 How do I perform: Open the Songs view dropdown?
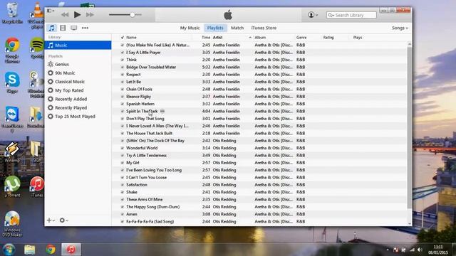click(400, 28)
